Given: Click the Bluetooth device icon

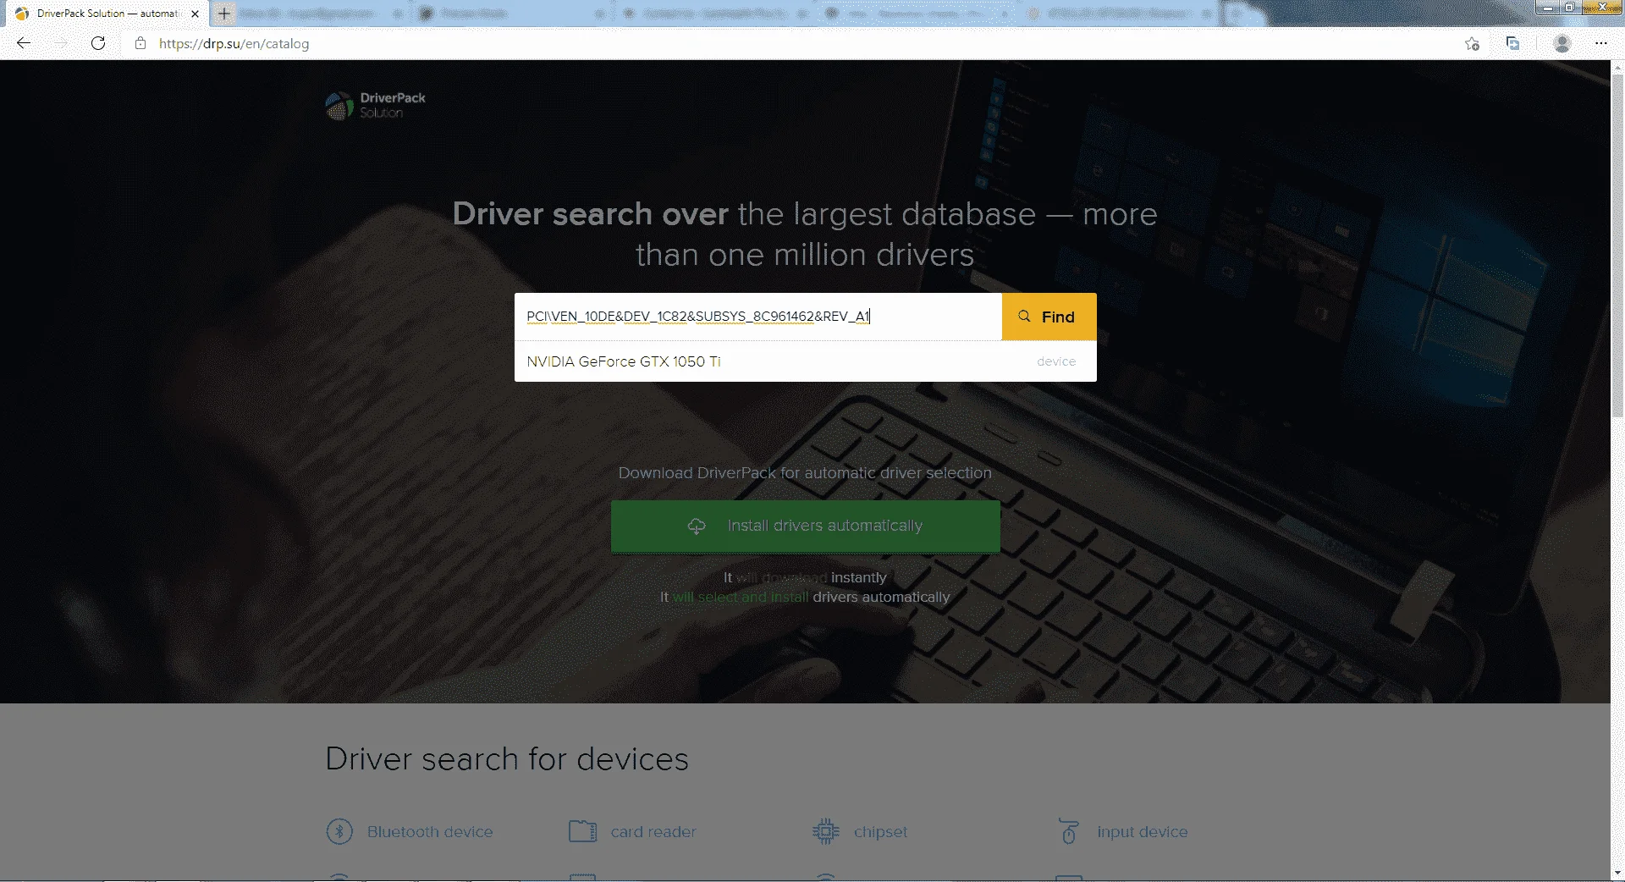Looking at the screenshot, I should 339,831.
